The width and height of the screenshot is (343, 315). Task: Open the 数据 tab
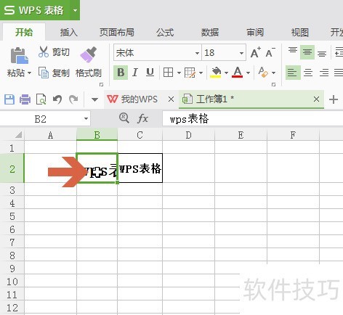point(210,32)
